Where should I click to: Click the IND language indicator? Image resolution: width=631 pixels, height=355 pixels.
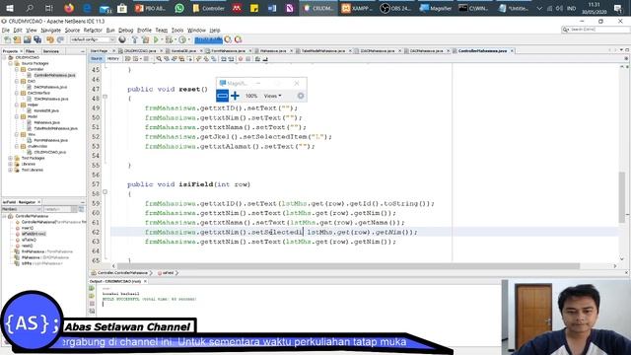point(571,8)
